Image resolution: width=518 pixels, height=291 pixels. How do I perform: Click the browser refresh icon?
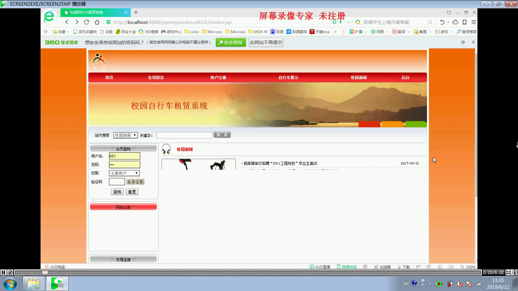pos(86,22)
